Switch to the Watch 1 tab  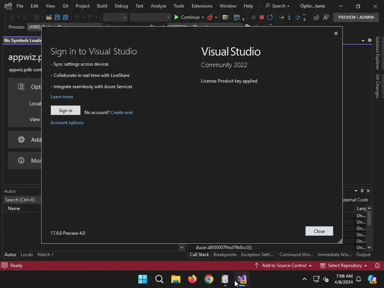click(x=45, y=255)
